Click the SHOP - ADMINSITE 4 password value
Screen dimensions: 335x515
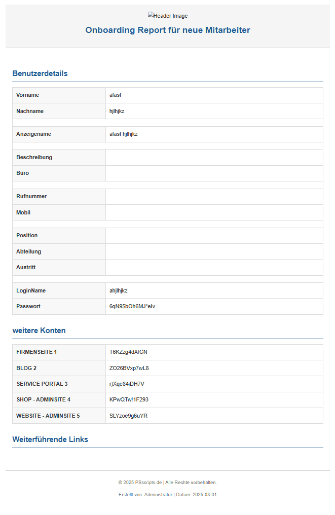(129, 400)
